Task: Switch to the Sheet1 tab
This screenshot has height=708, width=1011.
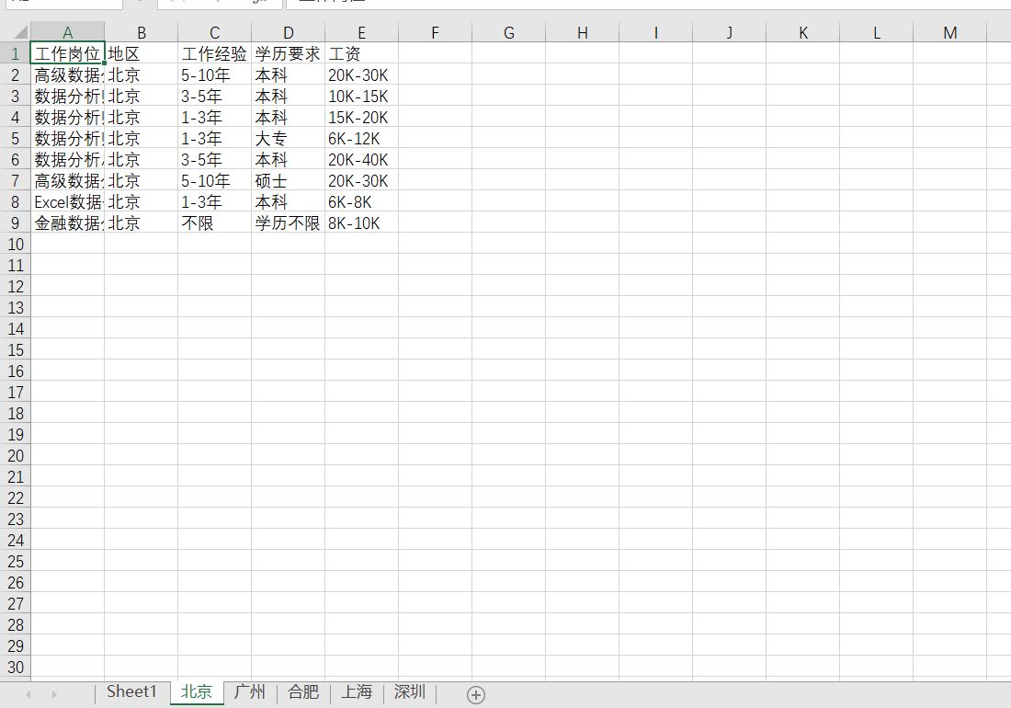Action: [x=131, y=691]
